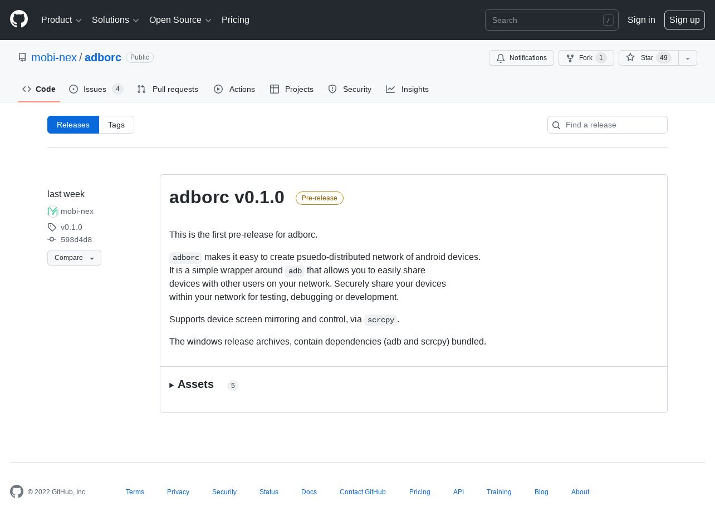
Task: Open the Blog footer link
Action: pyautogui.click(x=541, y=492)
